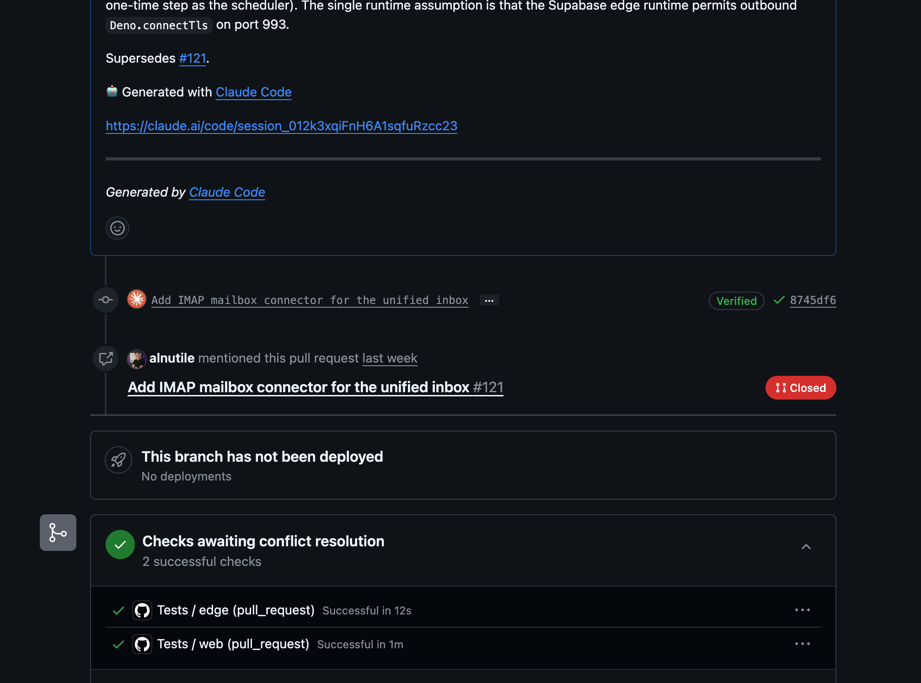Open 'Generated with Claude Code' link

(x=253, y=92)
